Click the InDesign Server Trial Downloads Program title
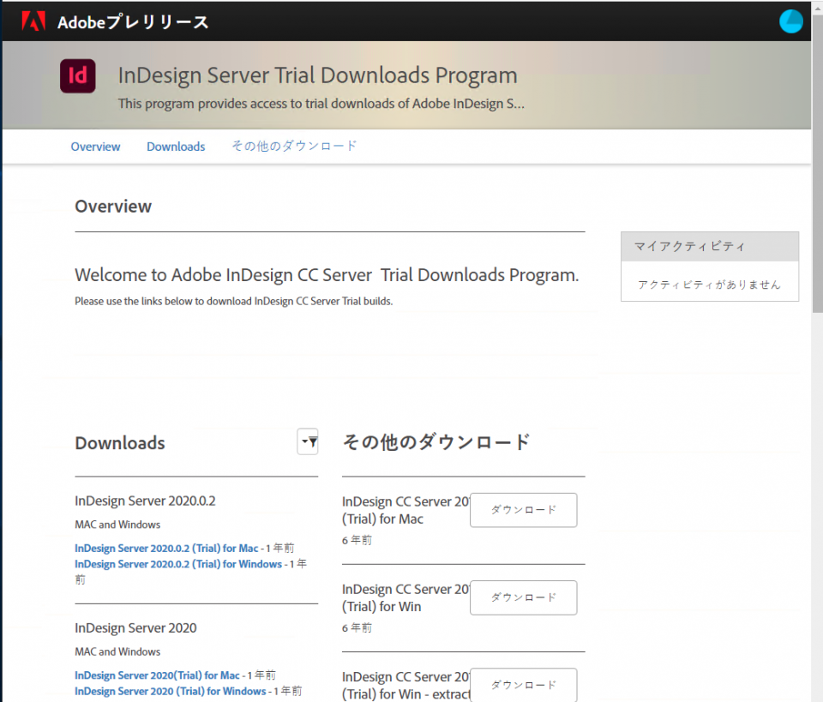 point(317,75)
